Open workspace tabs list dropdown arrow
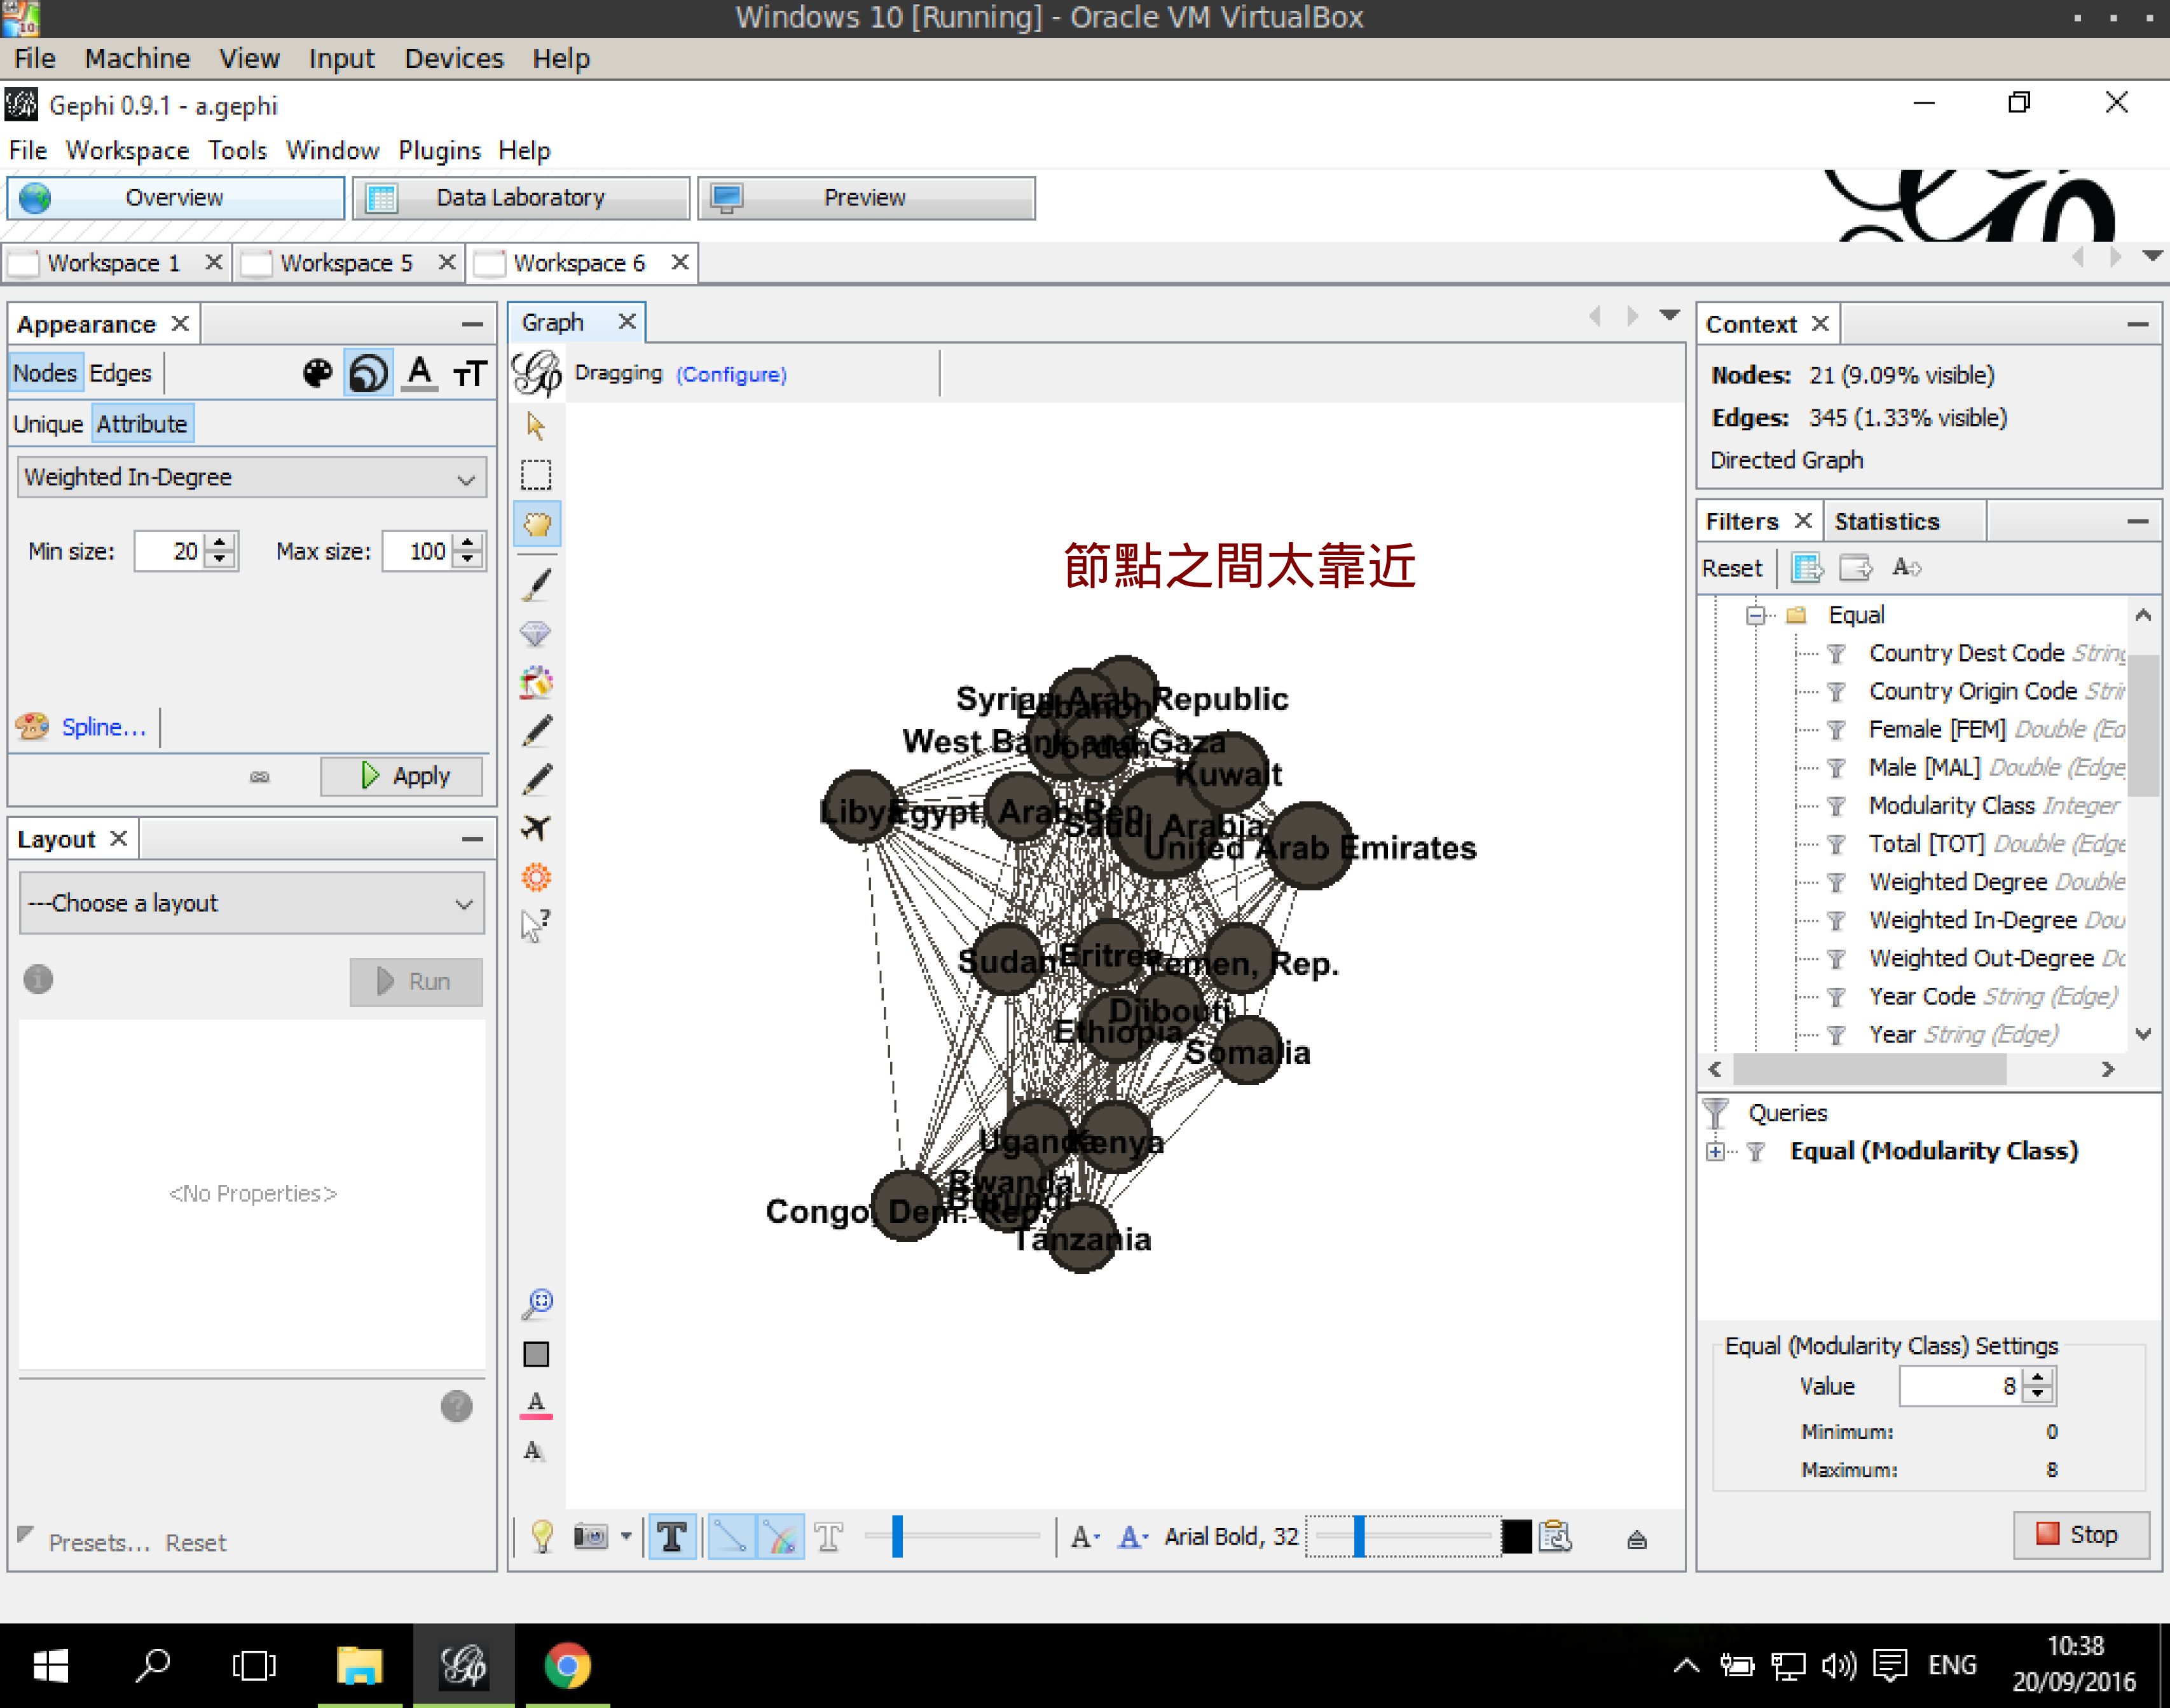Image resolution: width=2170 pixels, height=1708 pixels. 2153,257
